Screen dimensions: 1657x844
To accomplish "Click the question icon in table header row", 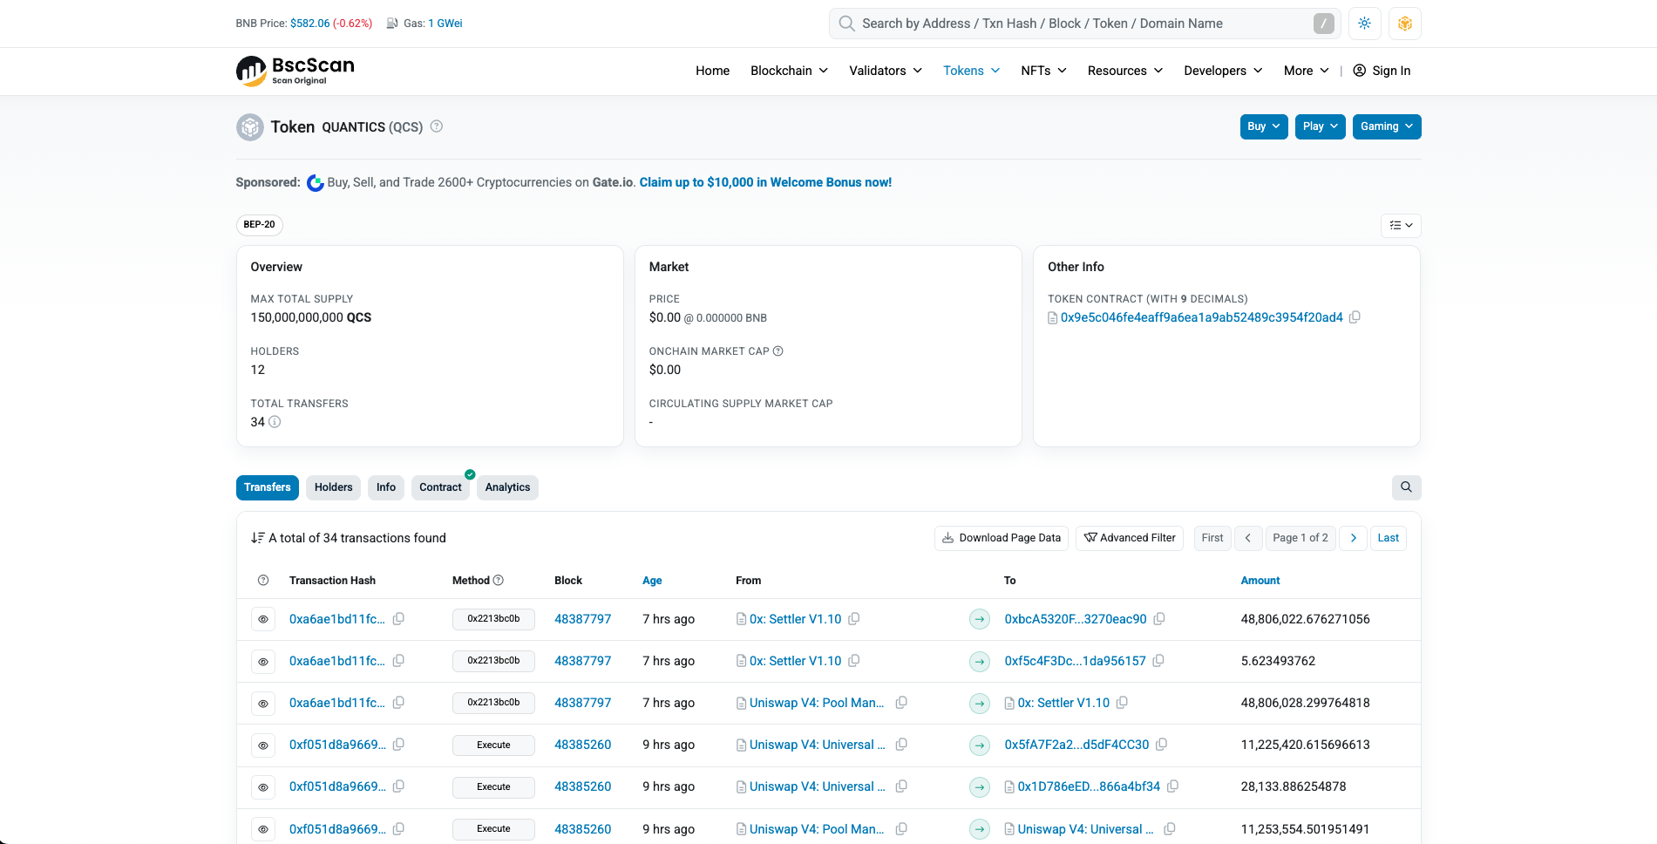I will (263, 581).
